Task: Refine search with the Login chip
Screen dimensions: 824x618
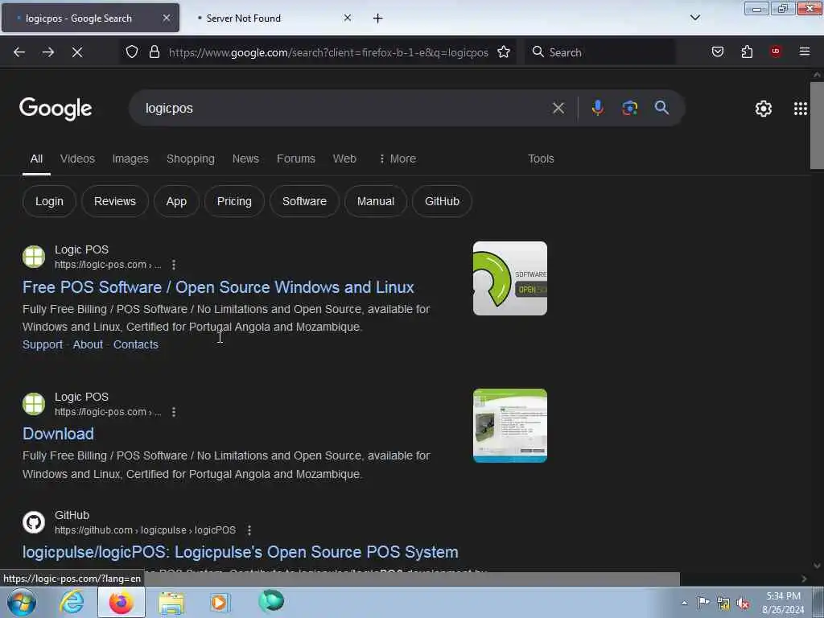Action: [49, 201]
